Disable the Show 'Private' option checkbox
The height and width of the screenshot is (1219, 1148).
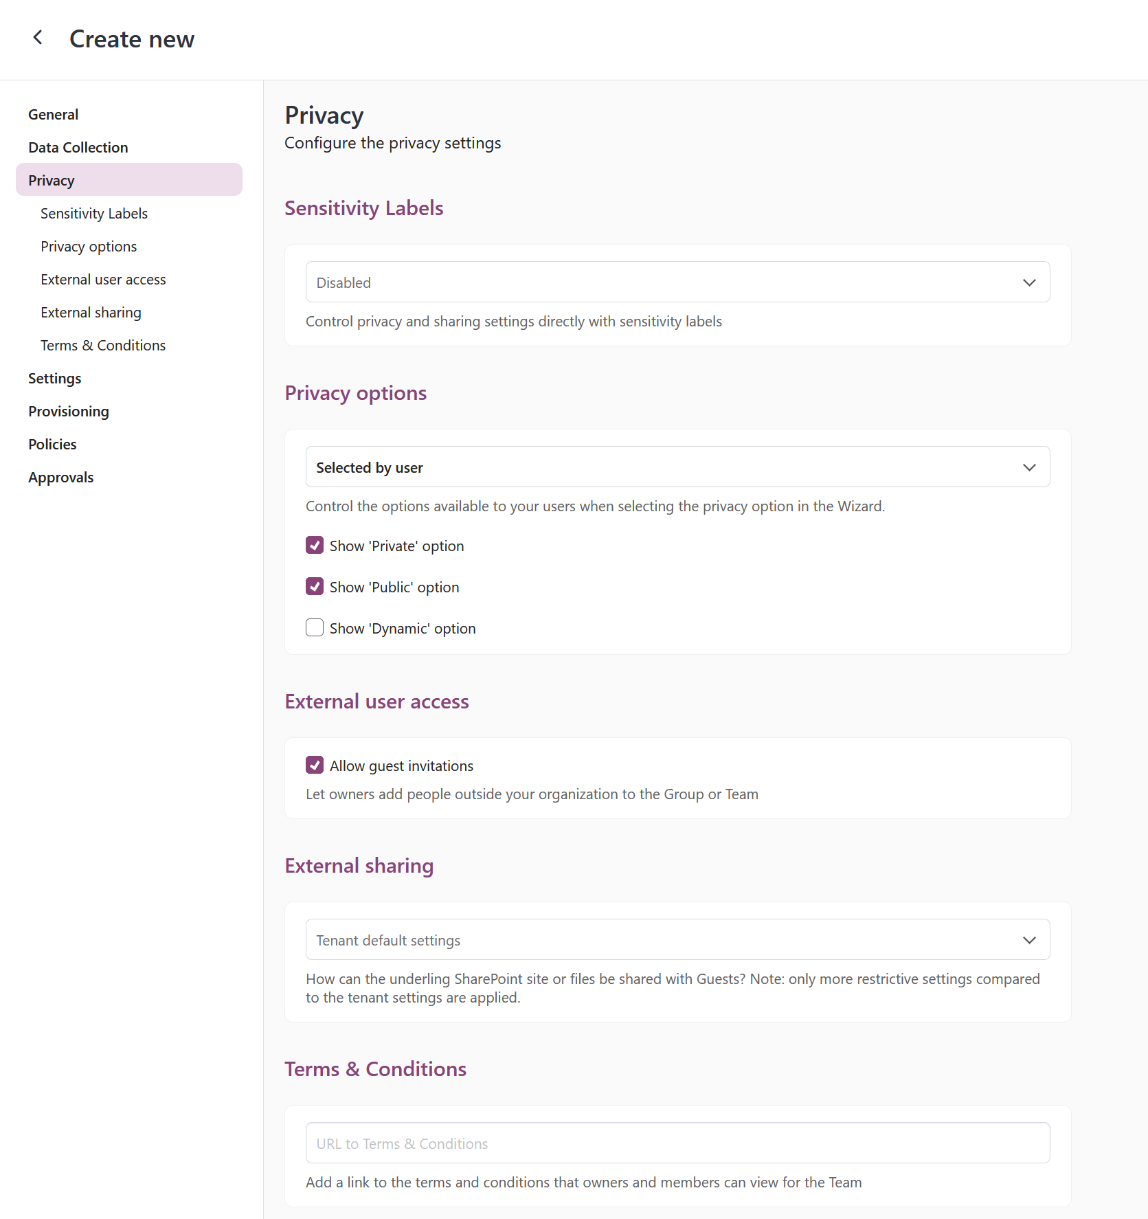point(314,545)
